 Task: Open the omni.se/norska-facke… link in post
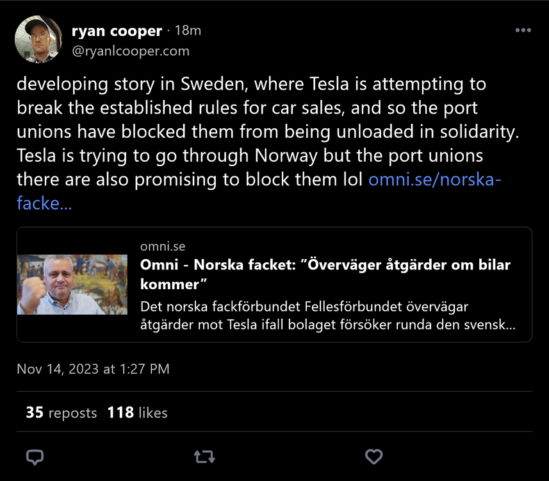[434, 180]
